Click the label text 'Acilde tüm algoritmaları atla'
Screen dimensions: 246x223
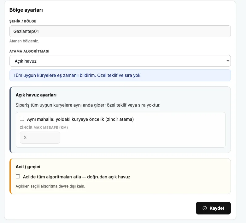point(52,177)
